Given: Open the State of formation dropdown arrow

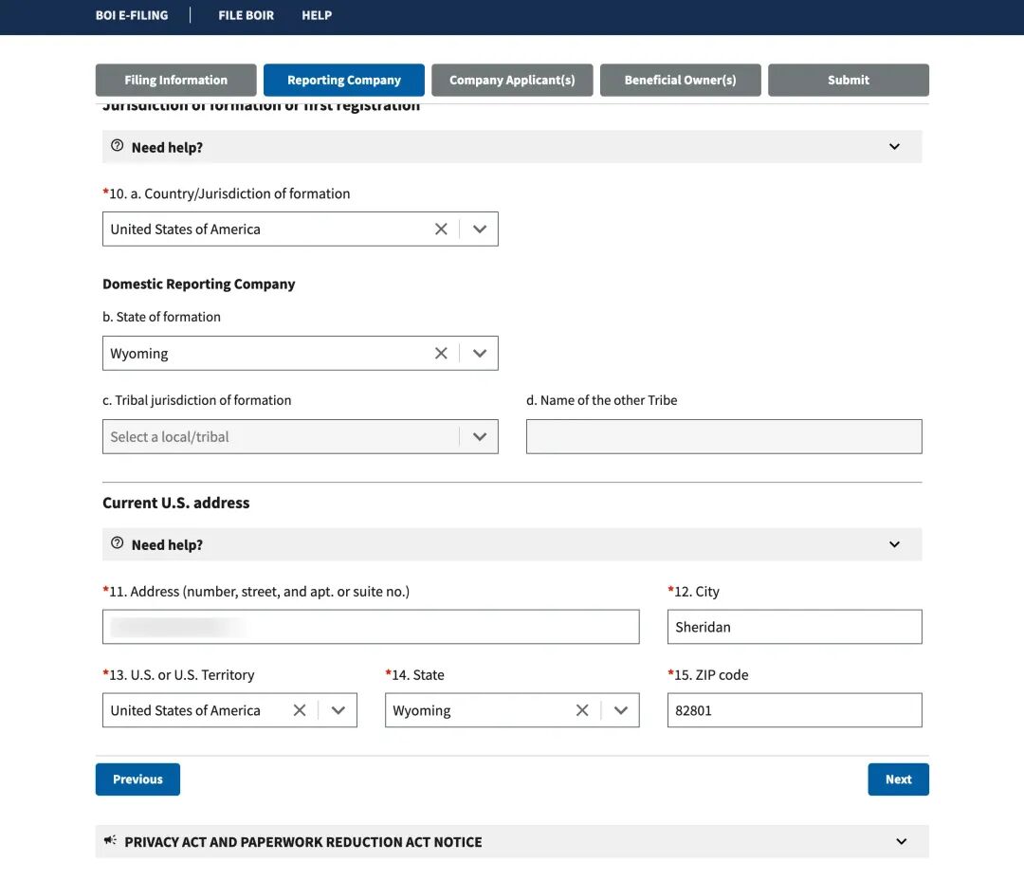Looking at the screenshot, I should [480, 354].
